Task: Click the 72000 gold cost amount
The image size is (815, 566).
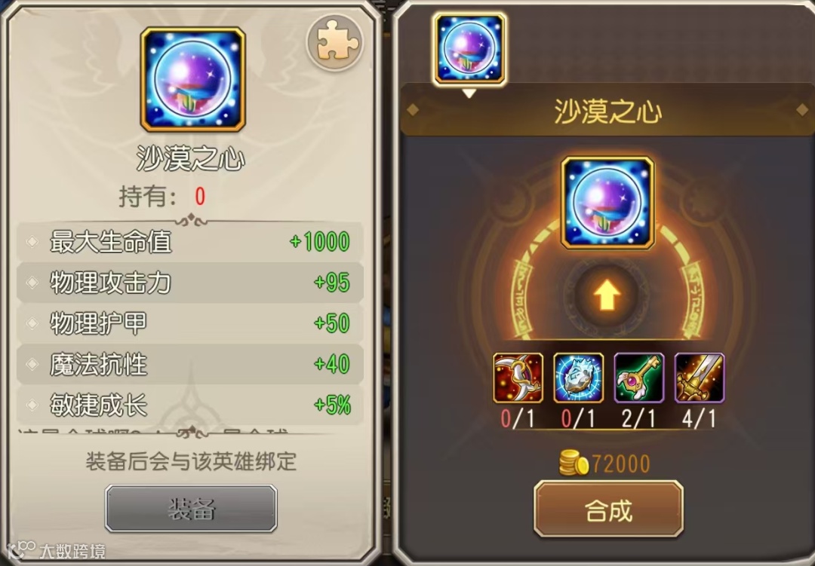Action: click(x=620, y=464)
